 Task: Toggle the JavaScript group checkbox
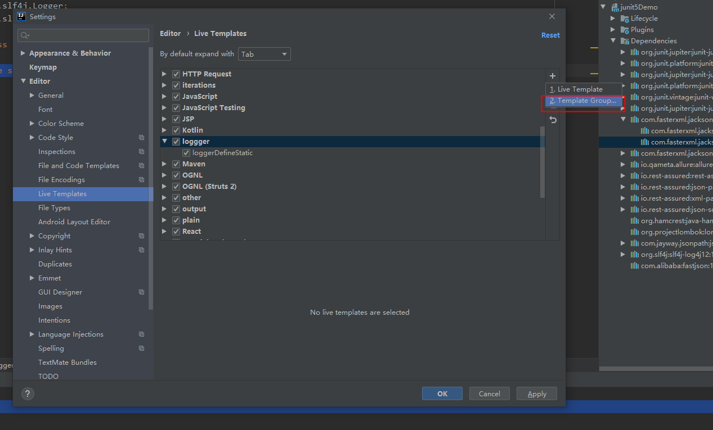click(x=176, y=97)
